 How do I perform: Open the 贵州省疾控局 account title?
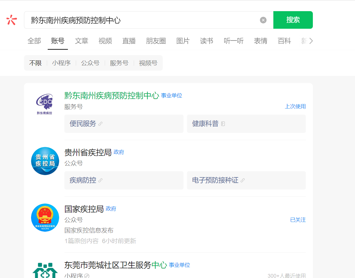point(88,152)
